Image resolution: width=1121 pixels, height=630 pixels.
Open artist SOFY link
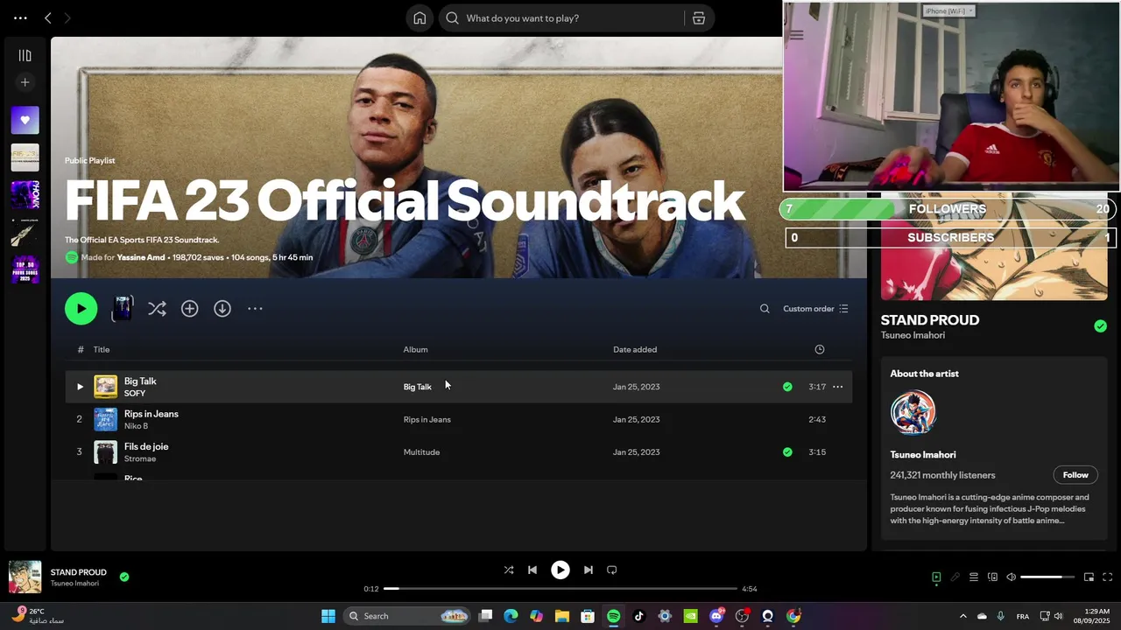click(x=135, y=394)
